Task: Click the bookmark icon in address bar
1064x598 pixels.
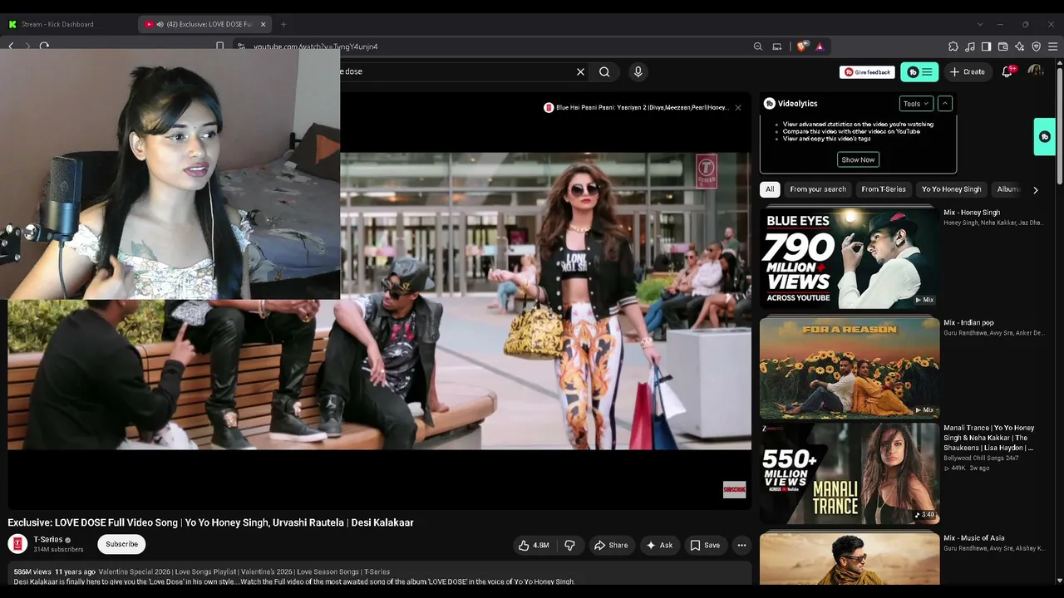Action: 219,47
